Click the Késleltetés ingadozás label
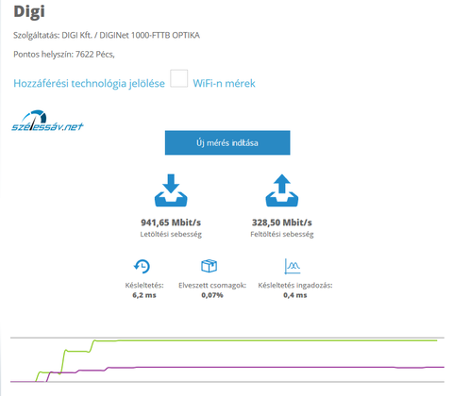 tap(295, 286)
